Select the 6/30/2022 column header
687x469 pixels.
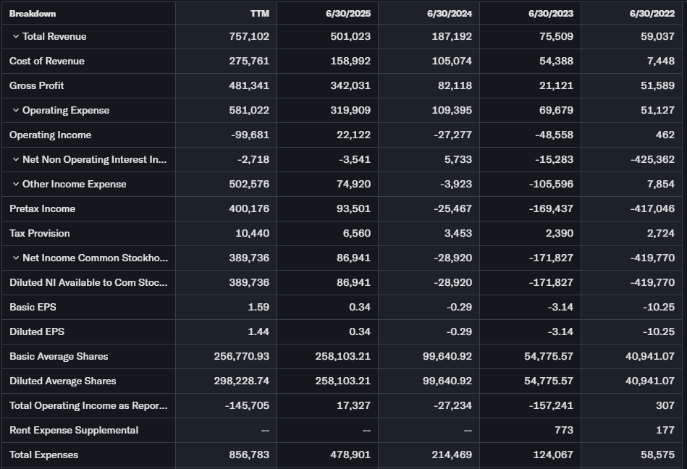pos(652,14)
